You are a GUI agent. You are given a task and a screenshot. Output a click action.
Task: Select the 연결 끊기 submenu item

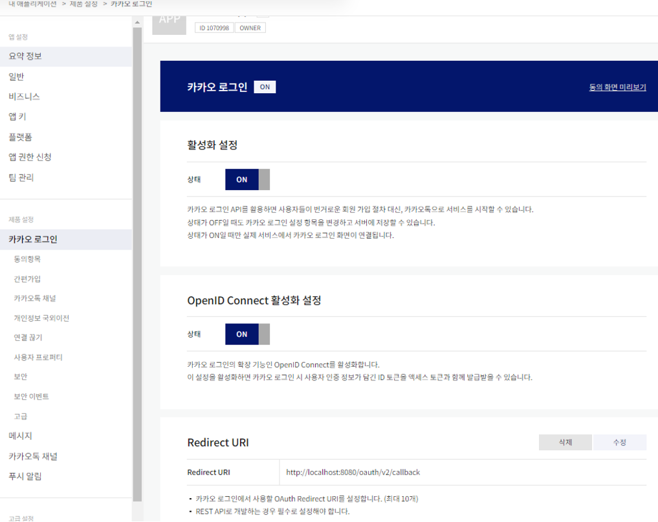tap(28, 338)
